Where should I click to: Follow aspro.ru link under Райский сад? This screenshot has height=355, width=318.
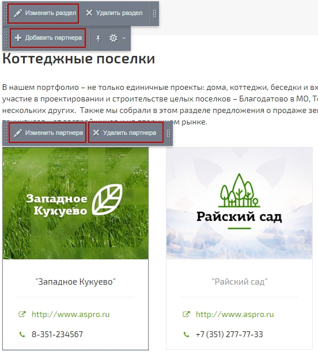(234, 314)
